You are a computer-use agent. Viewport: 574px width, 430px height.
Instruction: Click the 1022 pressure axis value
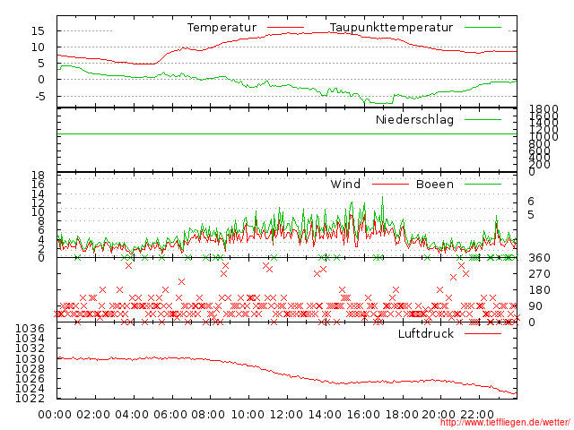pyautogui.click(x=30, y=398)
